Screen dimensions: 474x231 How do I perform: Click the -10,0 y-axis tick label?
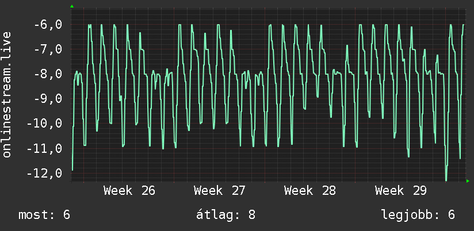(45, 124)
